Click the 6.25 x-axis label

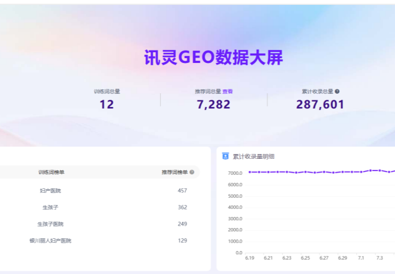tap(305, 258)
